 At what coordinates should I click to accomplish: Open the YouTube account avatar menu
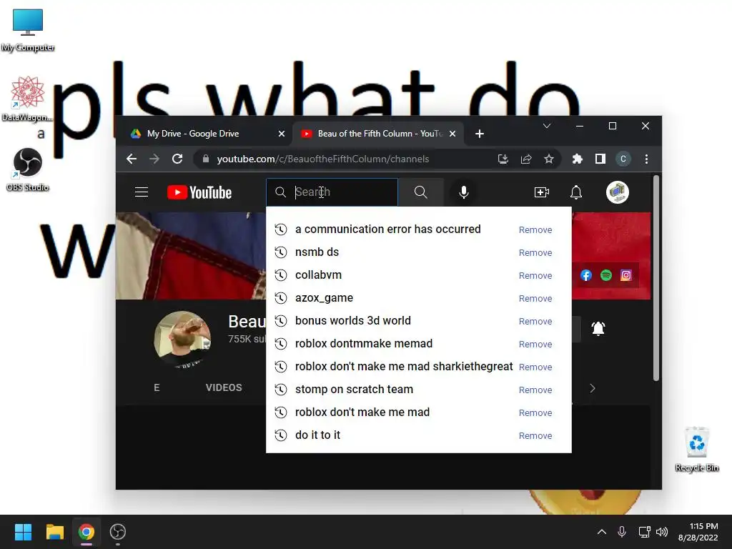(x=617, y=192)
